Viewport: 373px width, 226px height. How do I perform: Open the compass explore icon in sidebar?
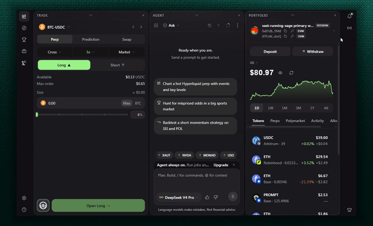24,28
